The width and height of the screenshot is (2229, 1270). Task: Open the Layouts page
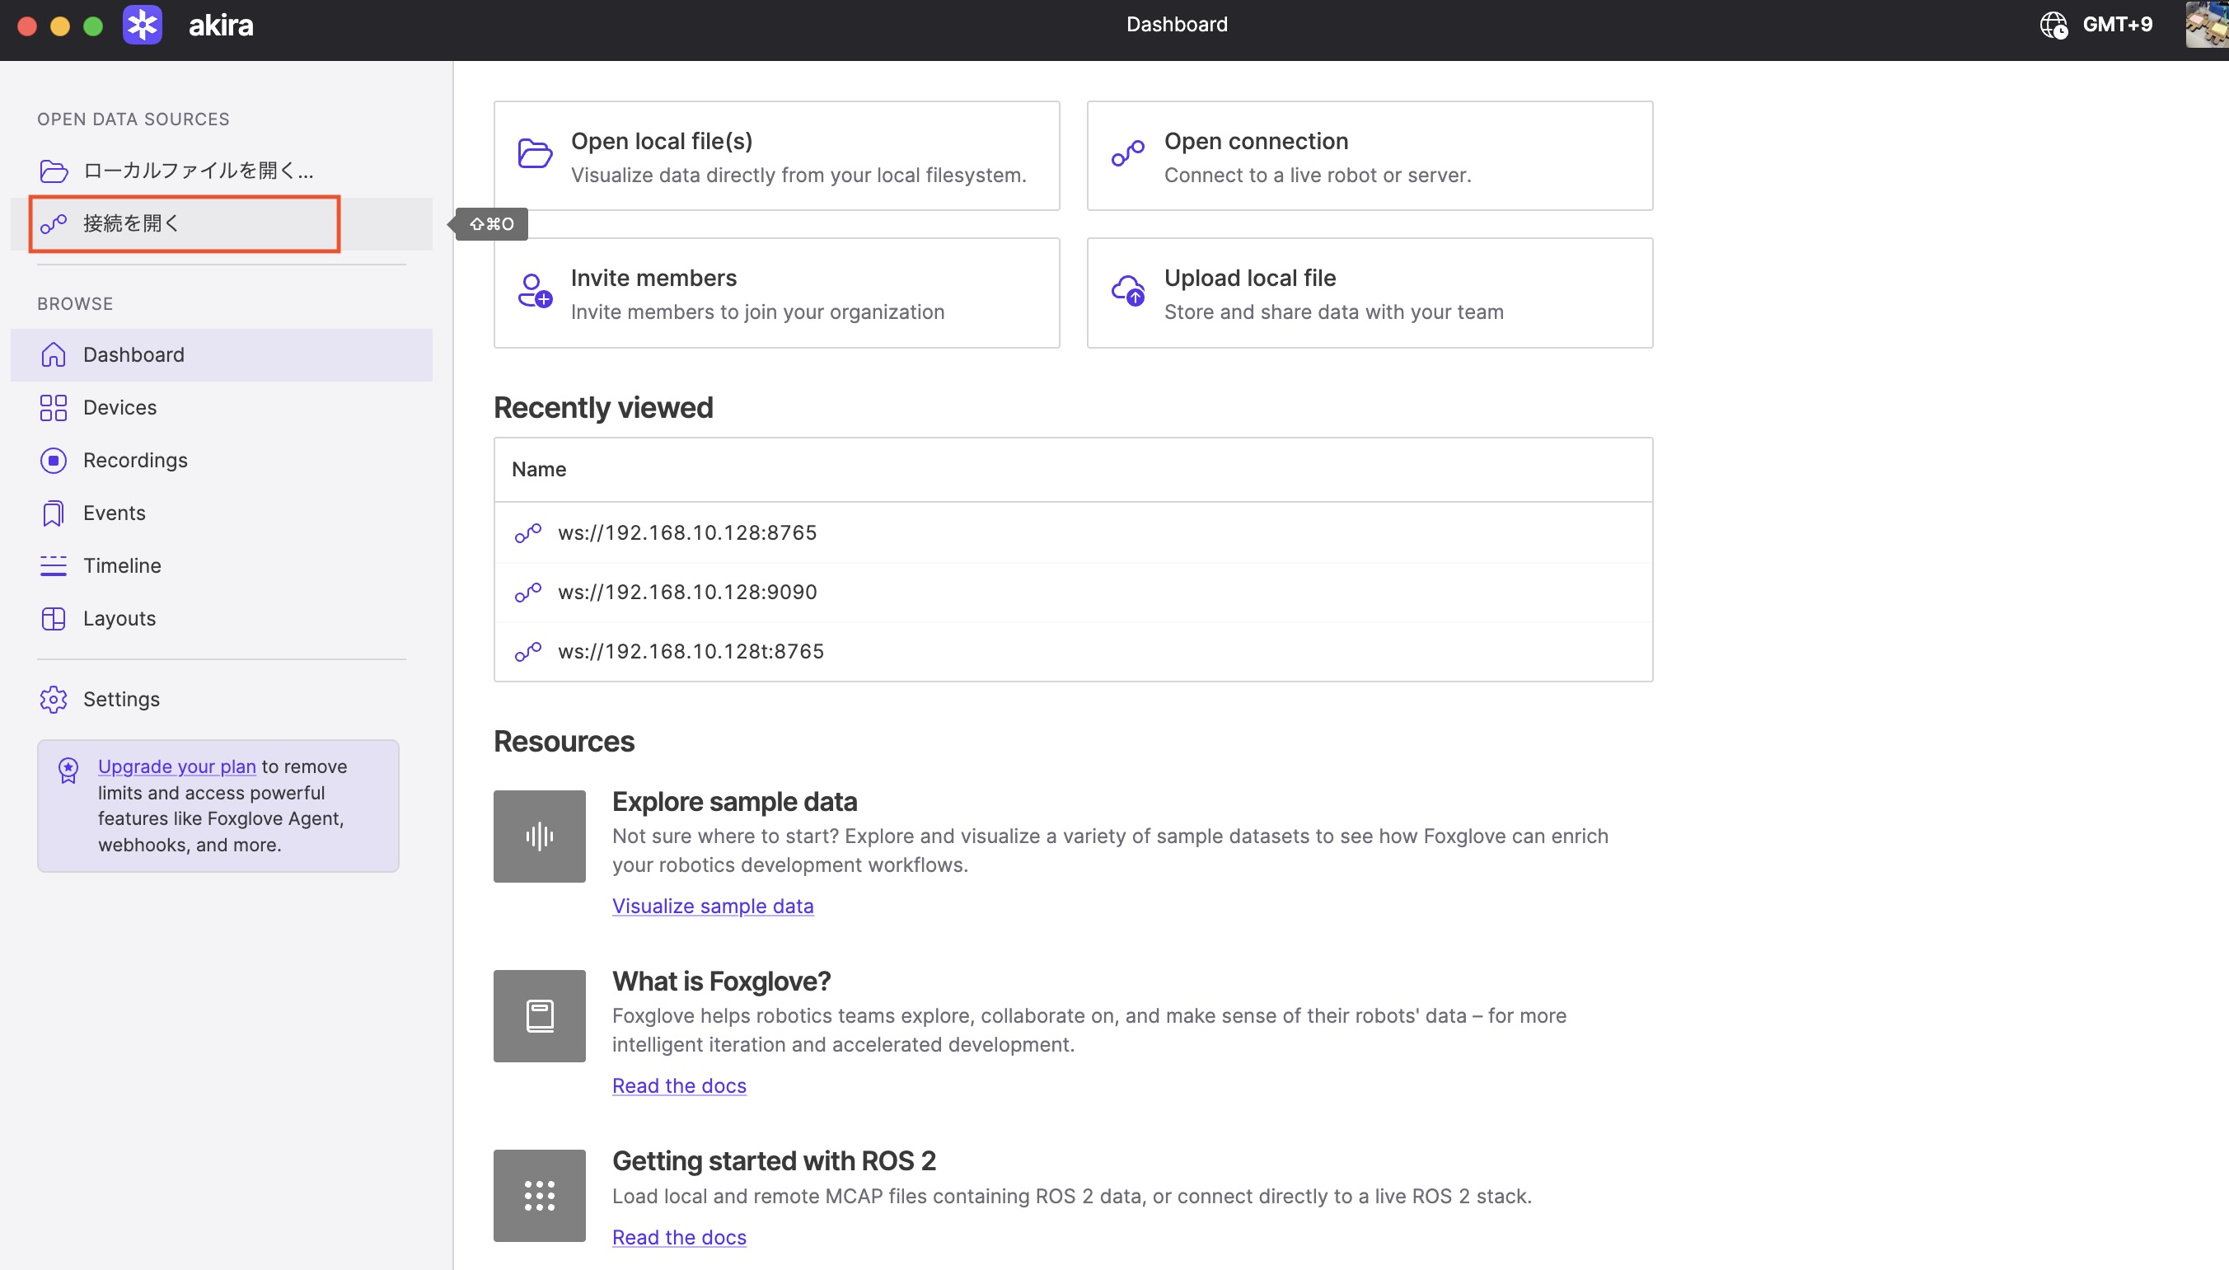point(222,618)
